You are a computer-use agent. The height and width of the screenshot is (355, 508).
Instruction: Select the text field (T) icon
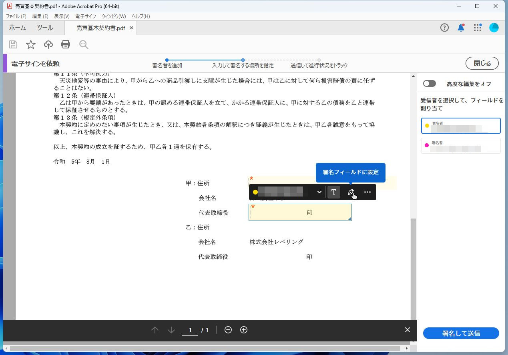333,192
